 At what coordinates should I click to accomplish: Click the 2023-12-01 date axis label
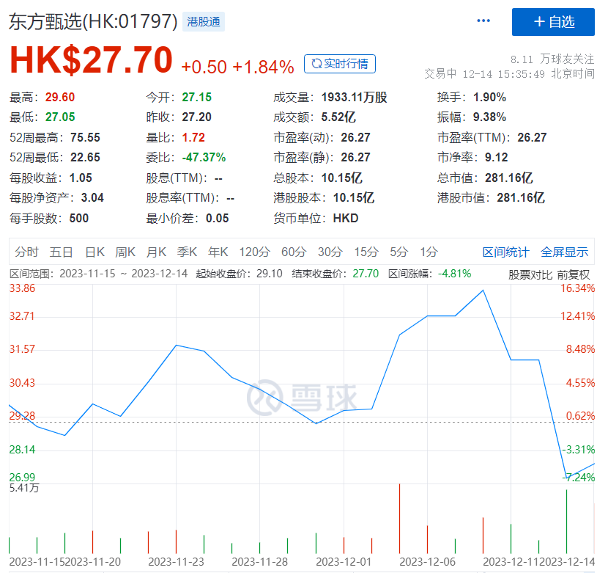click(344, 562)
